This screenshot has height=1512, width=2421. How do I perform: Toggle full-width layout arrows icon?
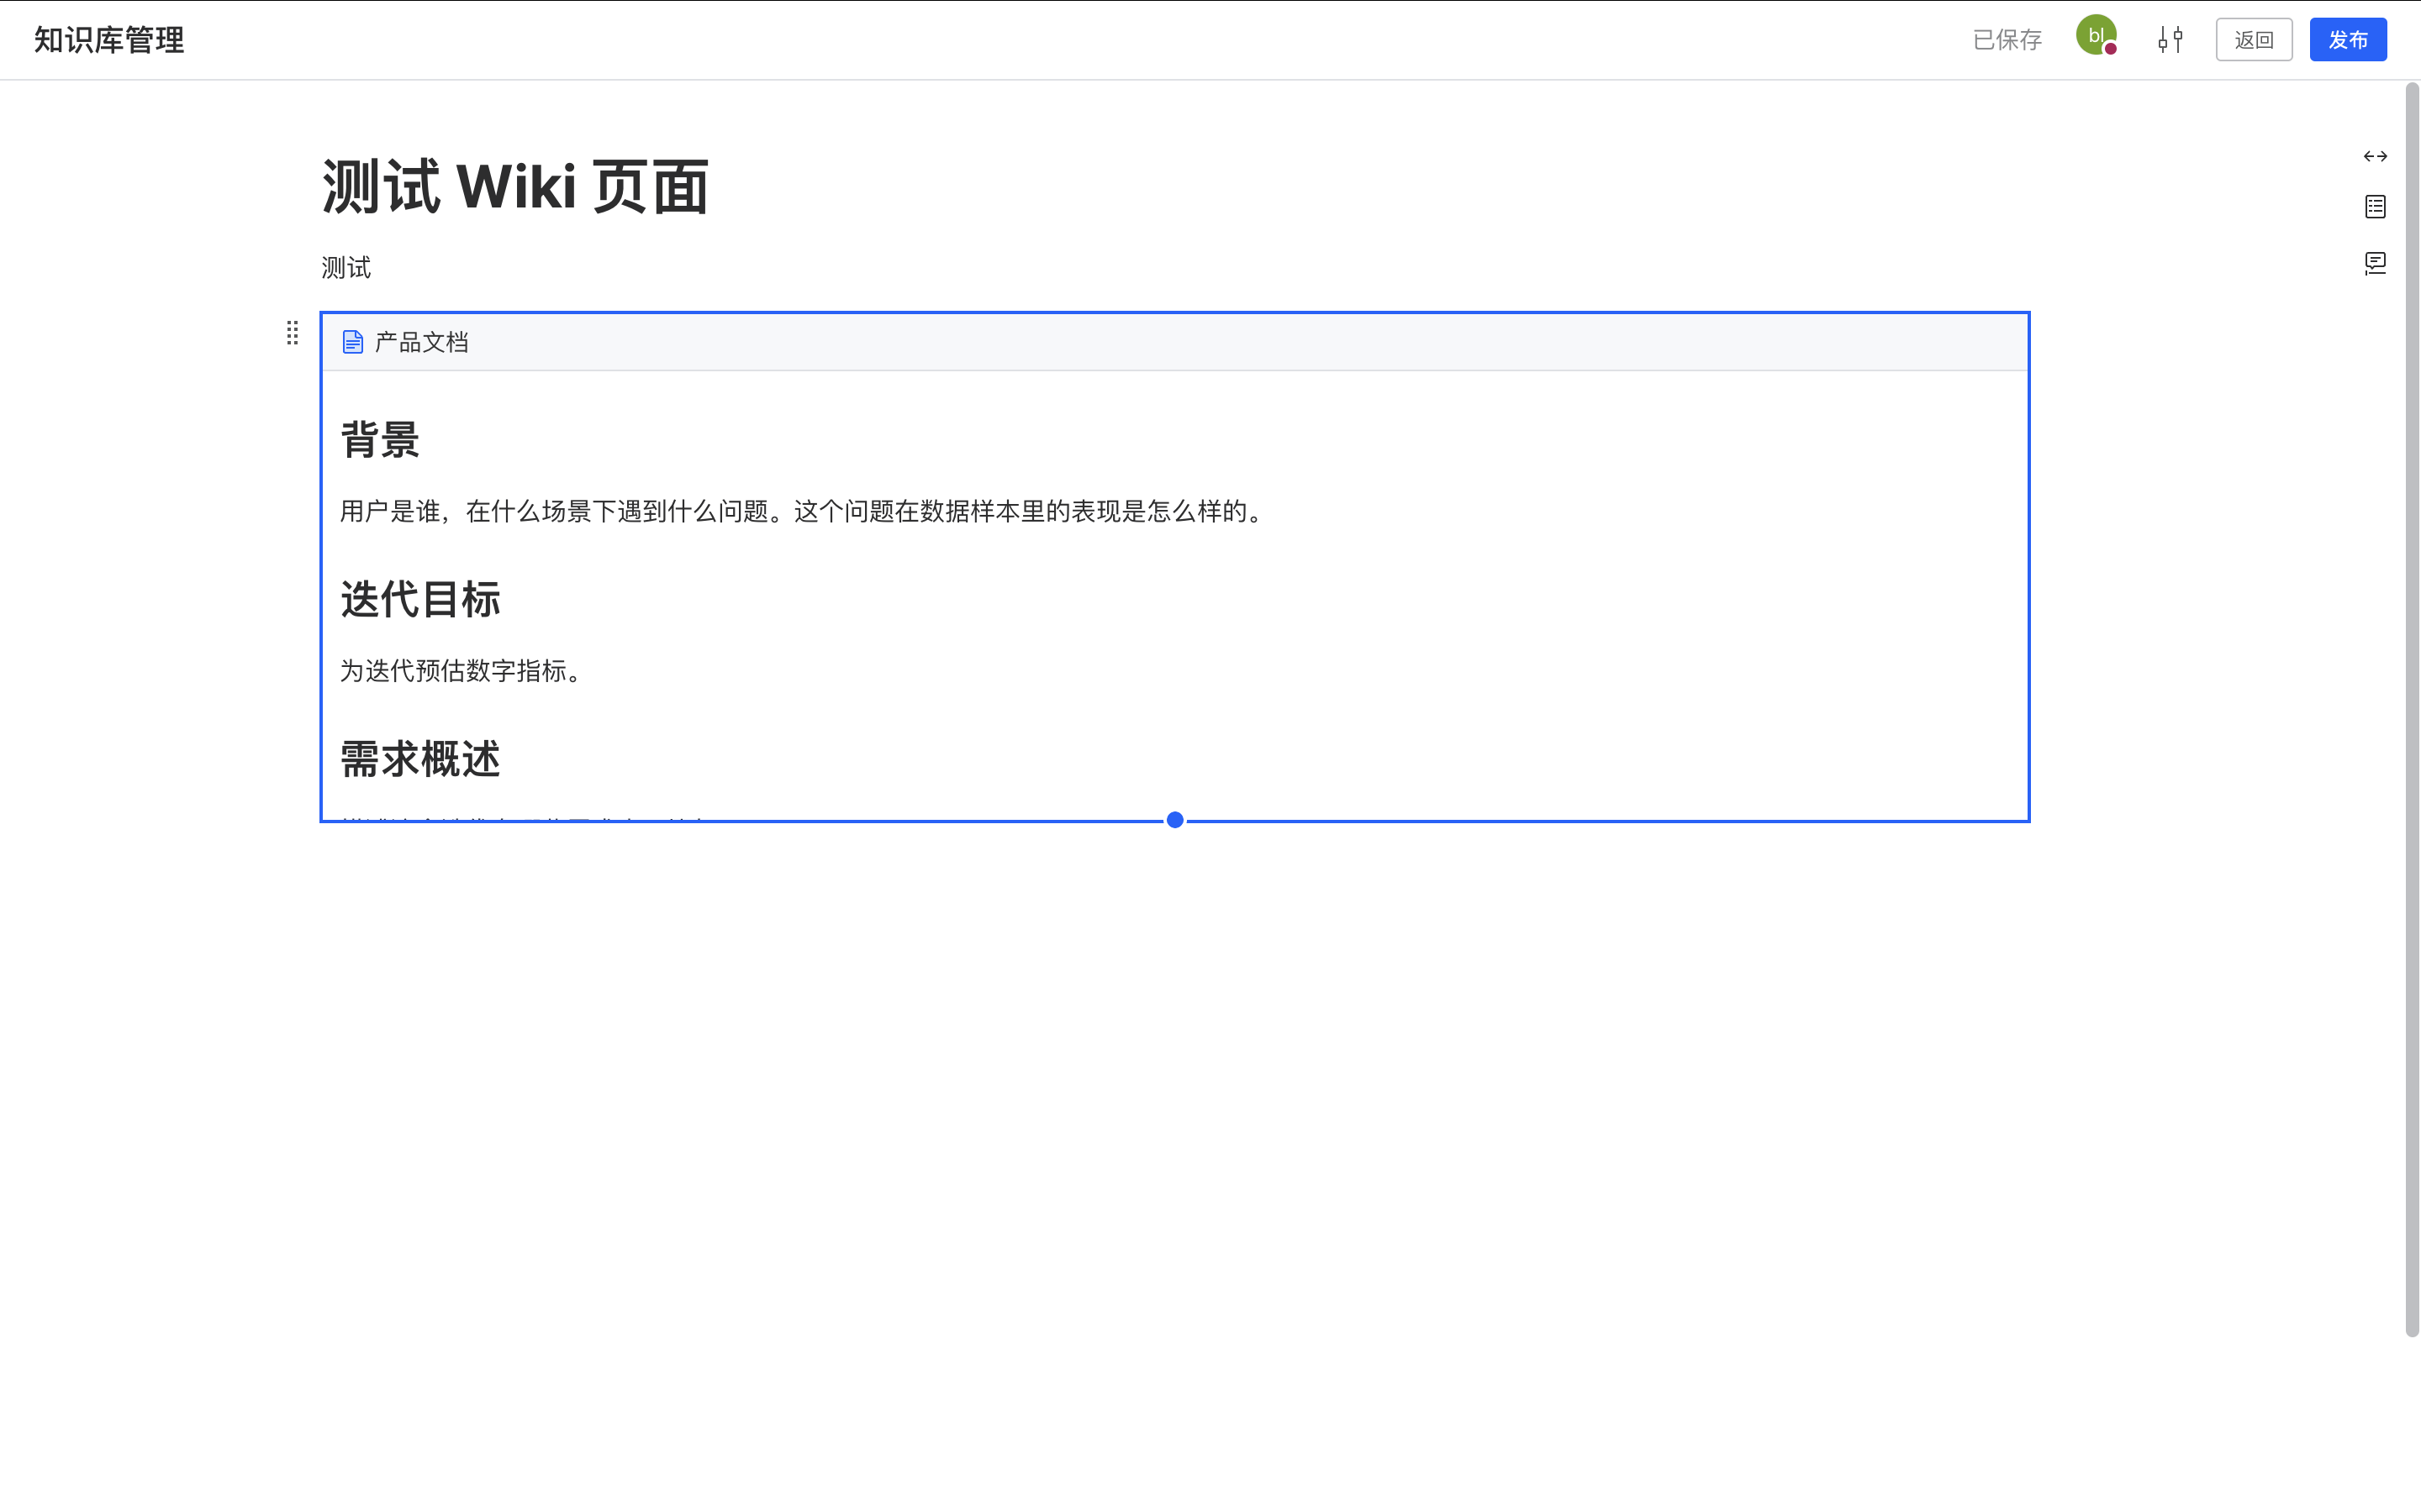(2375, 156)
